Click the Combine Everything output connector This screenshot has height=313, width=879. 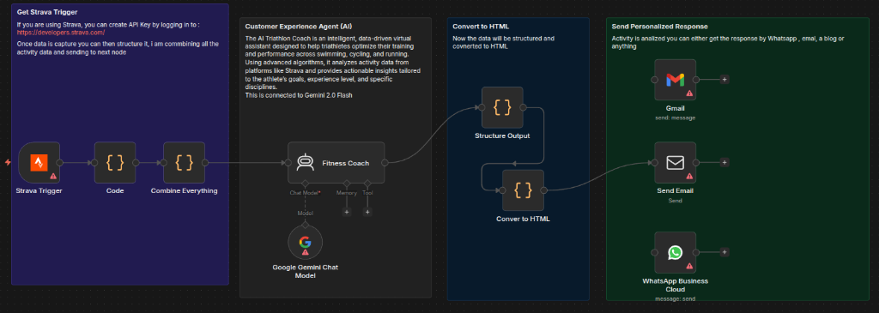(x=205, y=162)
